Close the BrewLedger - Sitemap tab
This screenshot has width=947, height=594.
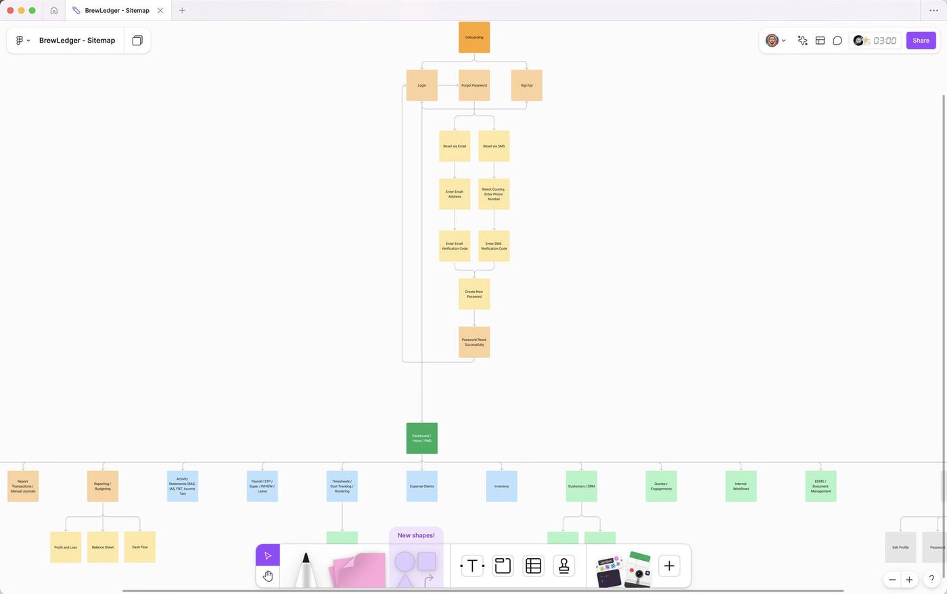point(160,10)
